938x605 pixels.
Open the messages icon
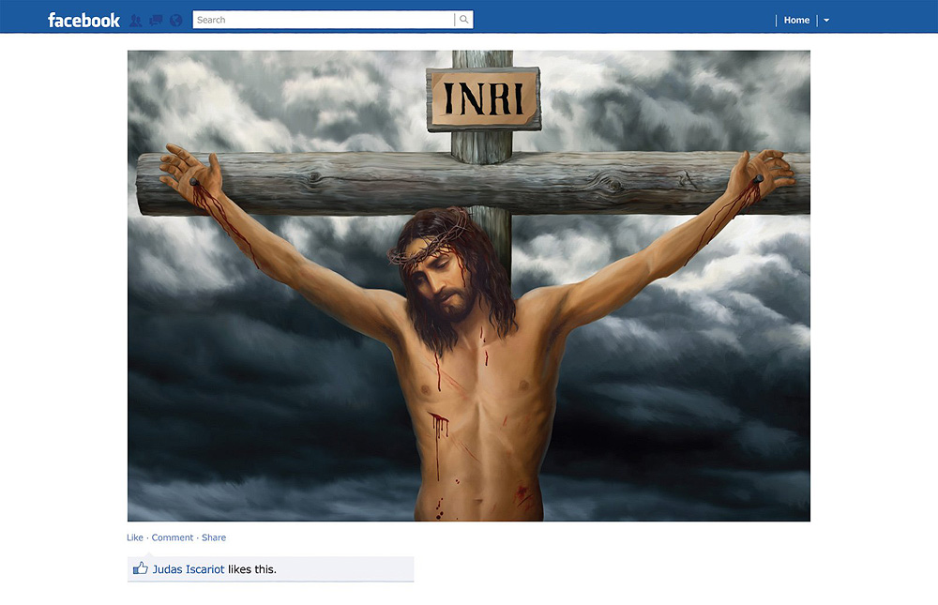pos(156,21)
